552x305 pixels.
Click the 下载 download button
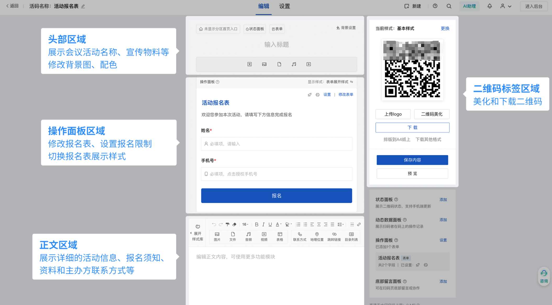point(412,128)
